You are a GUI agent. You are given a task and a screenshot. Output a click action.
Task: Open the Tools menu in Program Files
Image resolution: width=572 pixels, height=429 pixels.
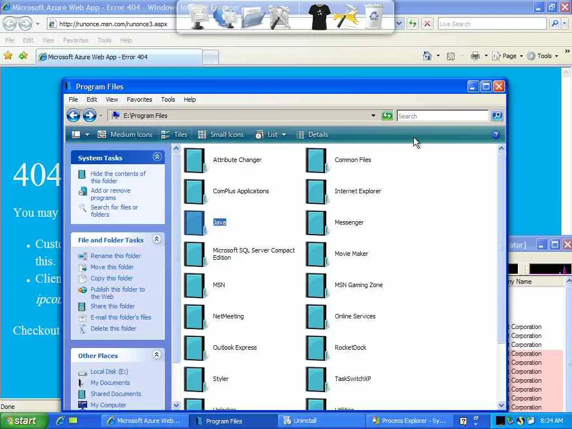coord(168,99)
